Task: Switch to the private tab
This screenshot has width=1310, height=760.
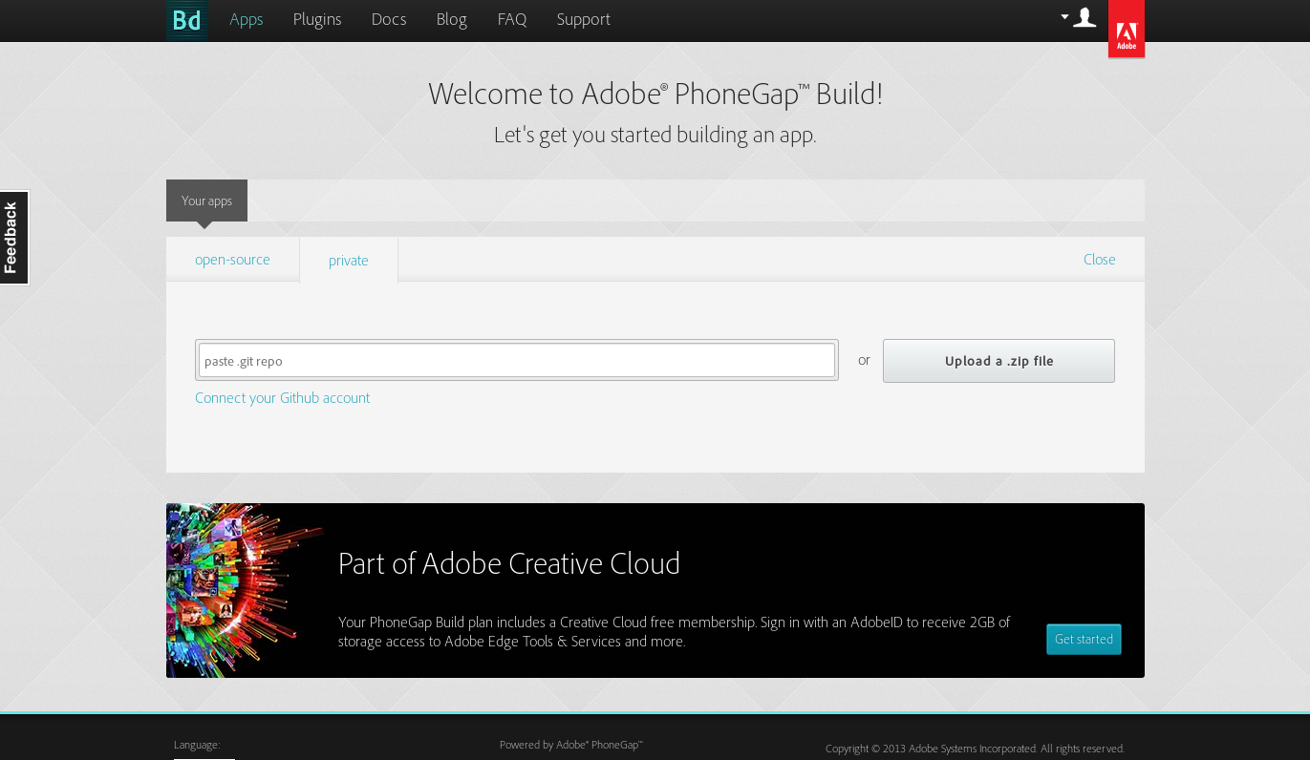Action: coord(349,261)
